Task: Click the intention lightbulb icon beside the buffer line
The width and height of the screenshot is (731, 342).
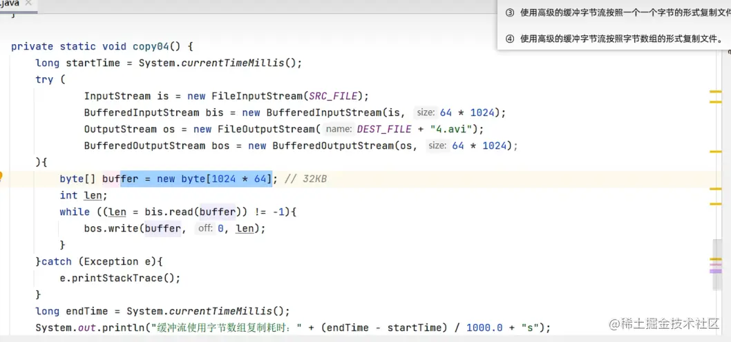Action: coord(1,177)
